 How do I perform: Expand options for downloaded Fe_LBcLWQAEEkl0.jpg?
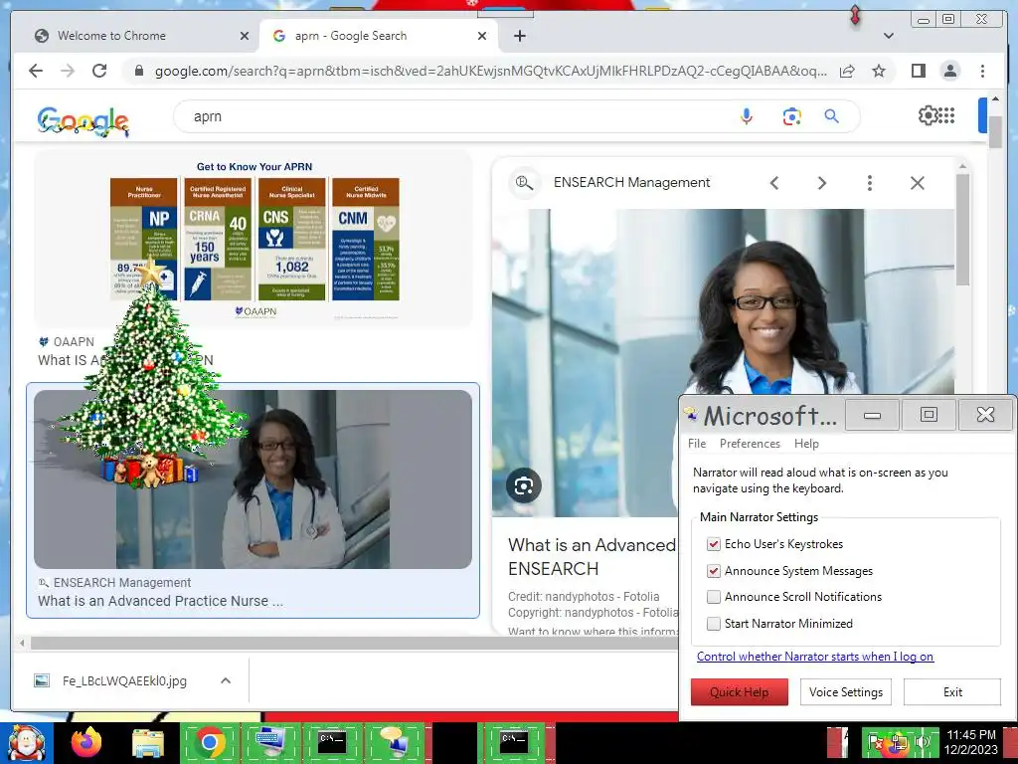coord(226,680)
